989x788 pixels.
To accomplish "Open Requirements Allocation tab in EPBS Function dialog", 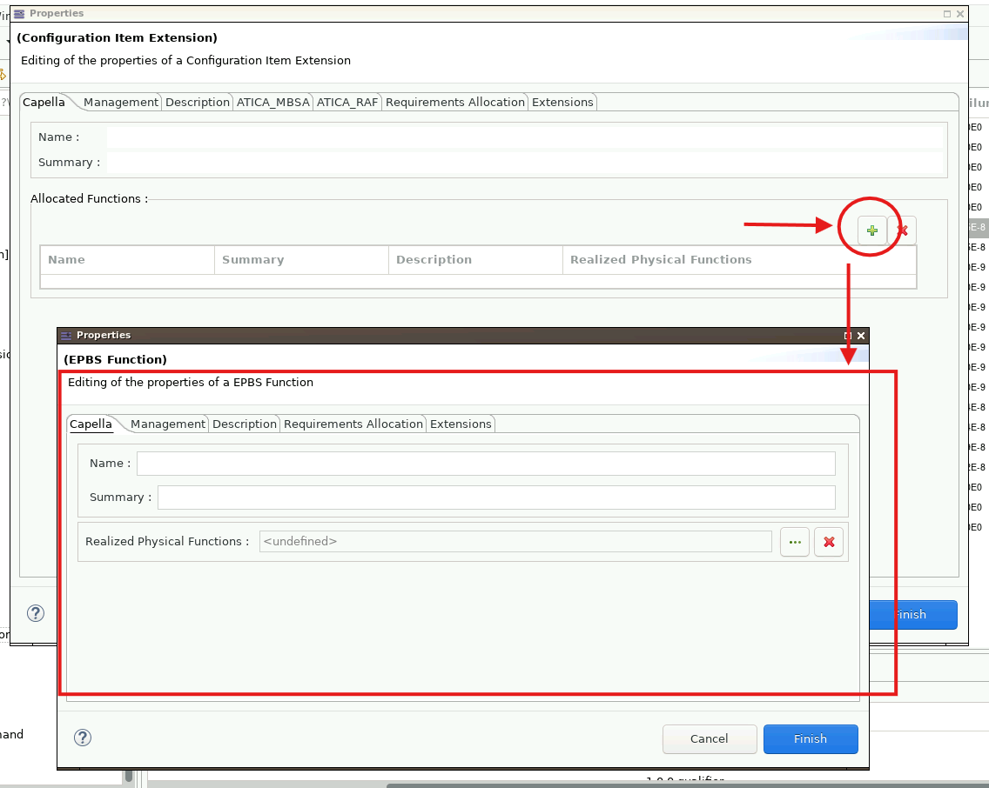I will (x=353, y=424).
